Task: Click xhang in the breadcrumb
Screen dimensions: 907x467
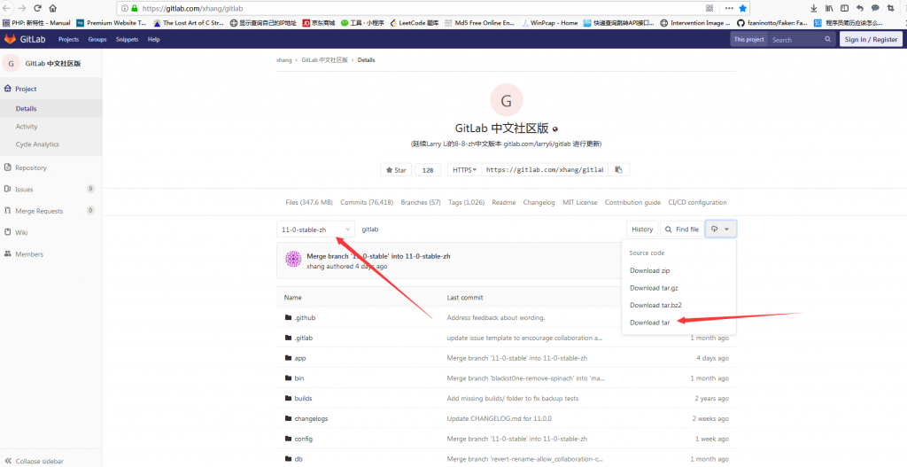Action: 284,60
